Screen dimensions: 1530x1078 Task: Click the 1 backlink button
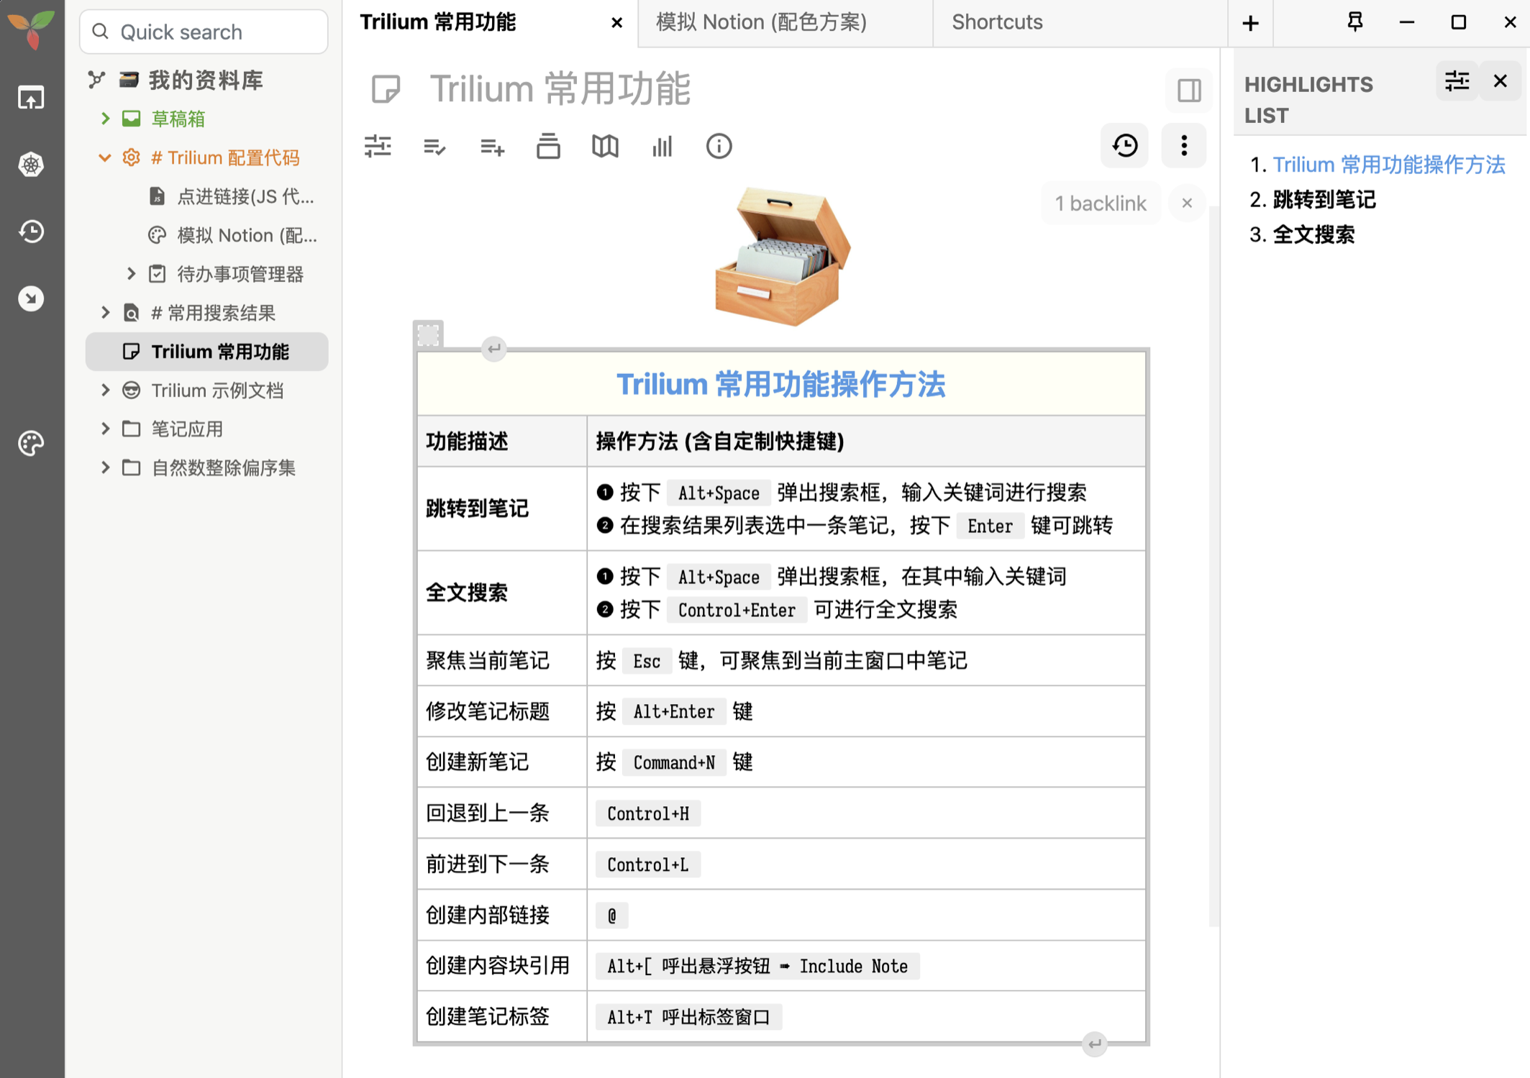coord(1100,204)
